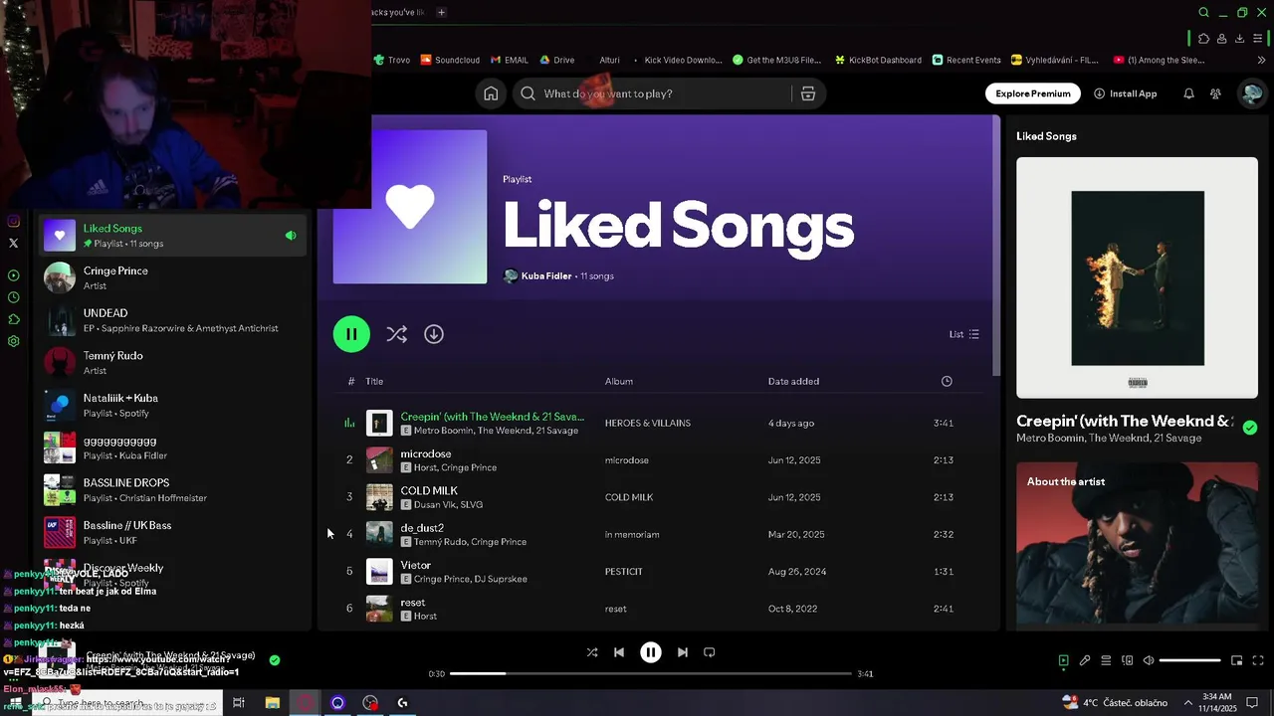The height and width of the screenshot is (716, 1274).
Task: Open a new browser tab
Action: (441, 12)
